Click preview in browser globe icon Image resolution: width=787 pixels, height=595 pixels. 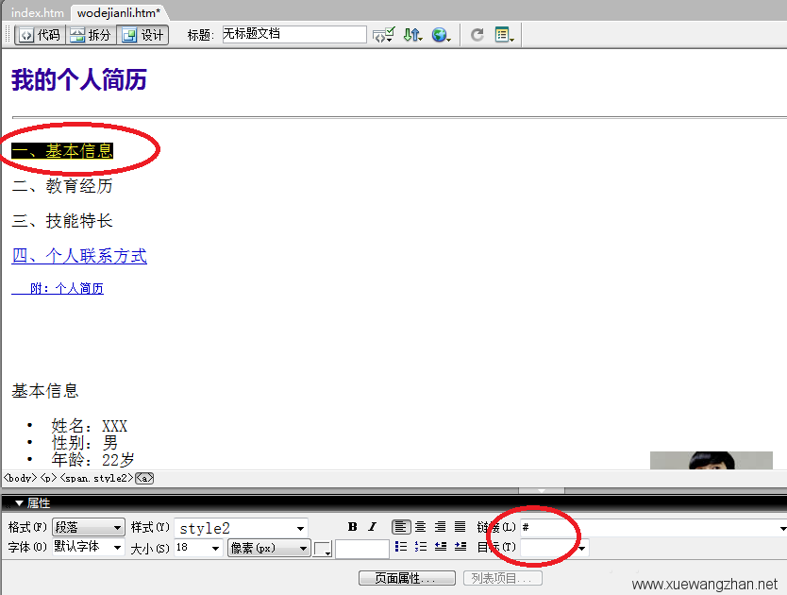pos(441,35)
